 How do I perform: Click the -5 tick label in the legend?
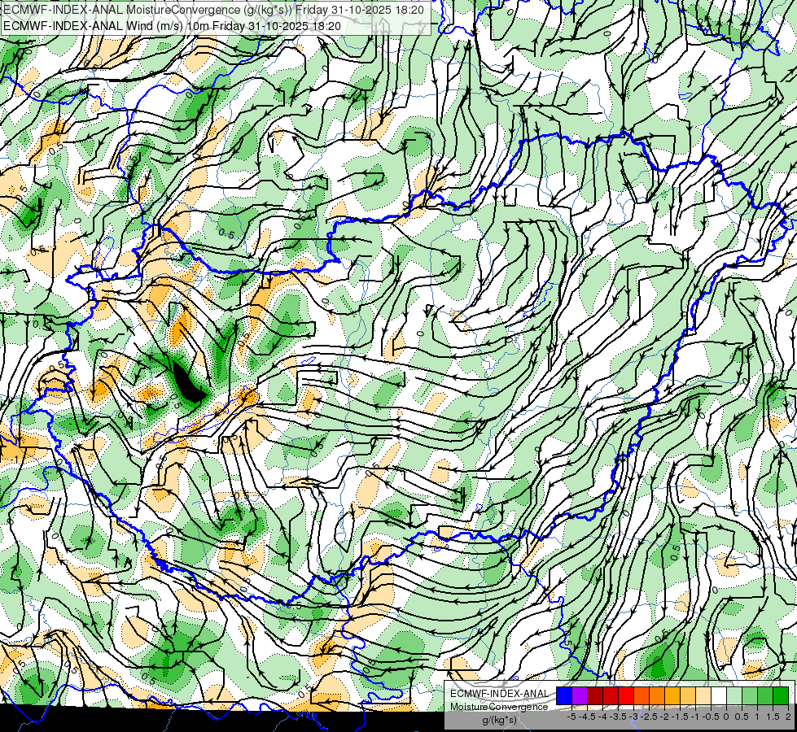571,717
